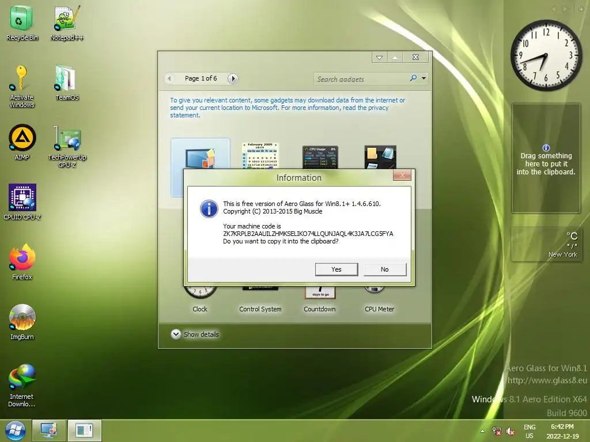Click Yes to copy machine code

pos(336,269)
